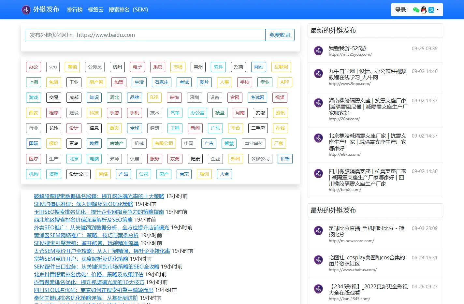Select the 考试网 tag
Screen dimensions: 464x304
point(257,97)
